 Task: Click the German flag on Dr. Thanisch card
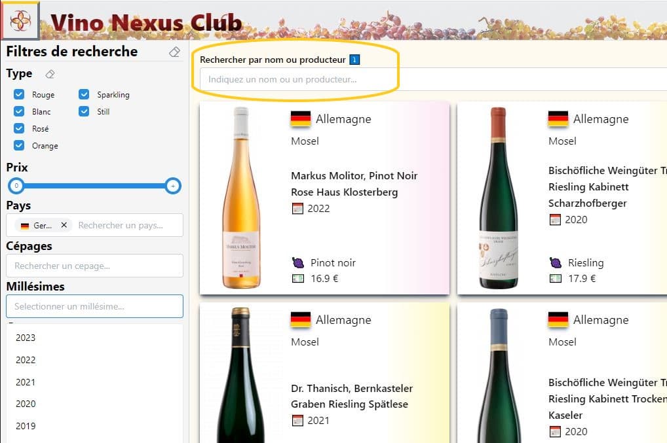(300, 320)
